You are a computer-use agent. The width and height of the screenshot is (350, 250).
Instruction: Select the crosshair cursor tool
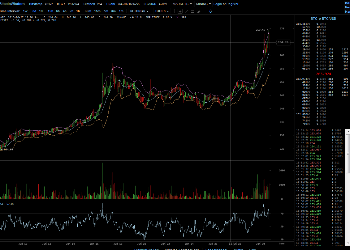180,11
